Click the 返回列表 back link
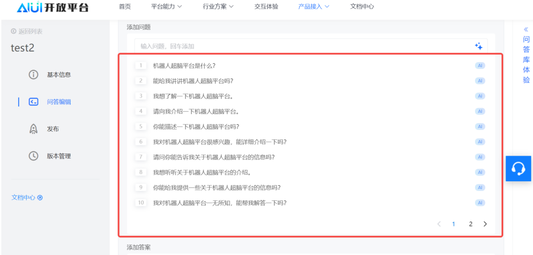The height and width of the screenshot is (255, 533). pos(27,31)
